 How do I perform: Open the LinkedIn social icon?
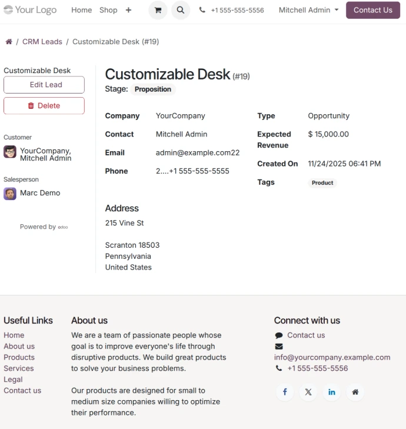(x=332, y=392)
